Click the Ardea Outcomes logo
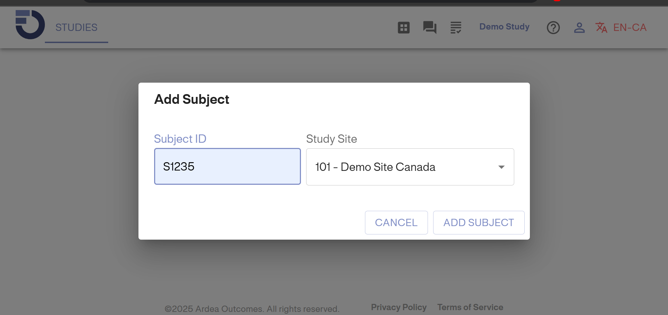The height and width of the screenshot is (315, 668). [30, 25]
